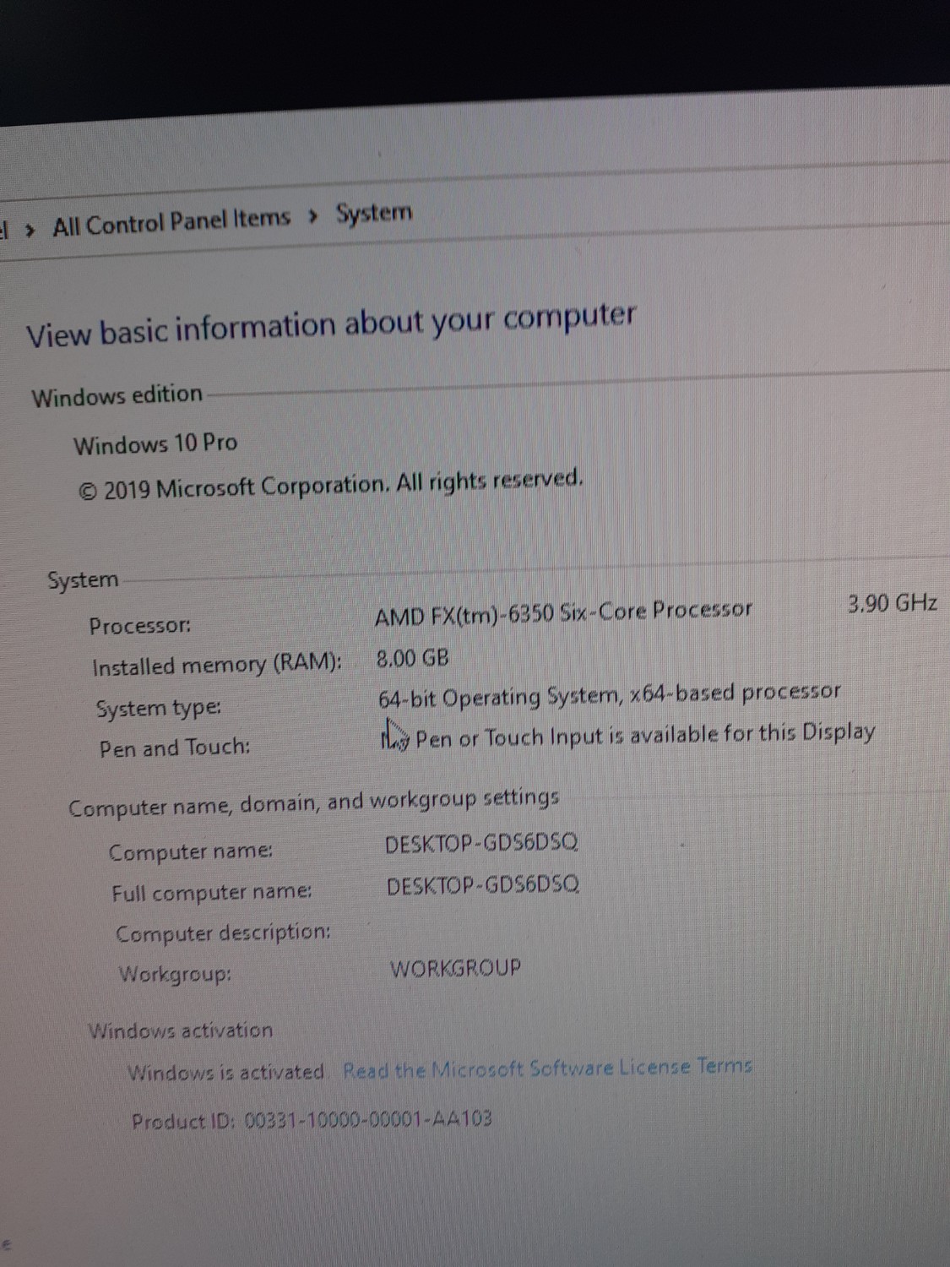Select Product ID '00331-10000-00001-AA103'
Viewport: 950px width, 1267px height.
click(x=368, y=1120)
